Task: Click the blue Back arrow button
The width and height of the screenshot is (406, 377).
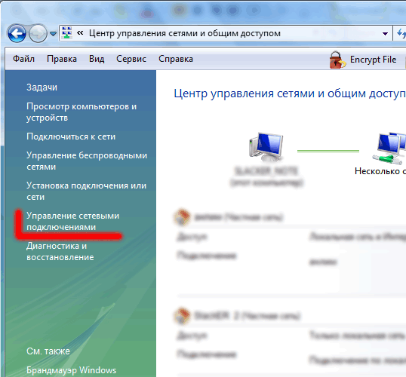Action: (17, 33)
